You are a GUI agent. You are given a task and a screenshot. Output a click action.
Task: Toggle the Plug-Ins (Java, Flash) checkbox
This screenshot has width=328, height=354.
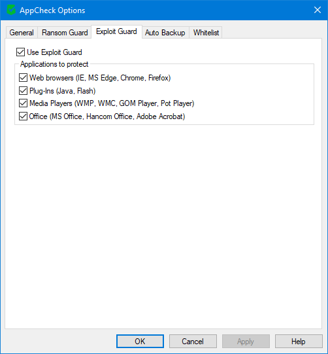click(23, 91)
